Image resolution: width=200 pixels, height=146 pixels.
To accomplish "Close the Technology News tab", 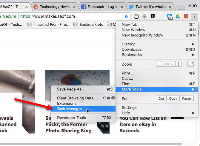I will point(74,7).
